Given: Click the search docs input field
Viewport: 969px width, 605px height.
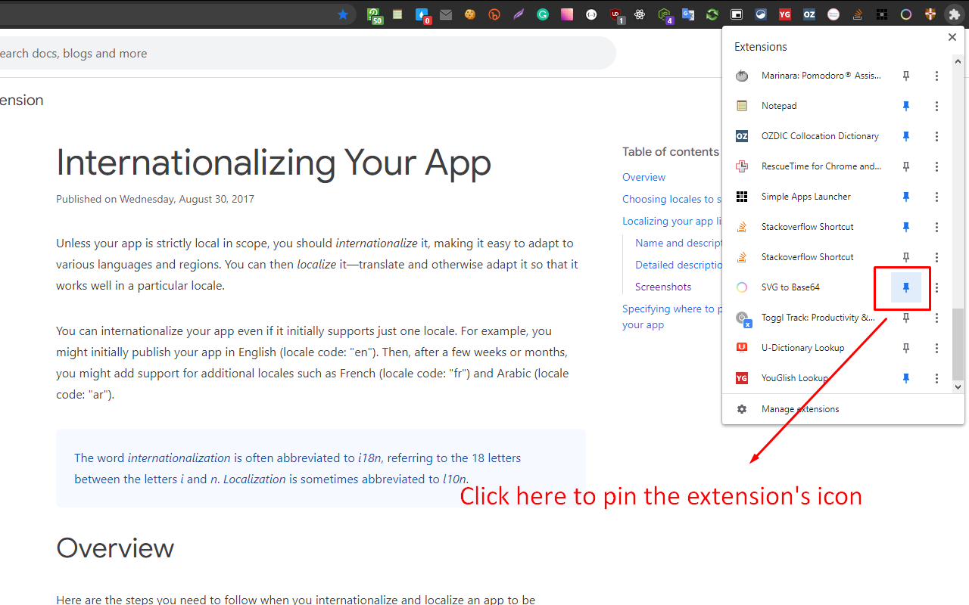Looking at the screenshot, I should coord(303,54).
